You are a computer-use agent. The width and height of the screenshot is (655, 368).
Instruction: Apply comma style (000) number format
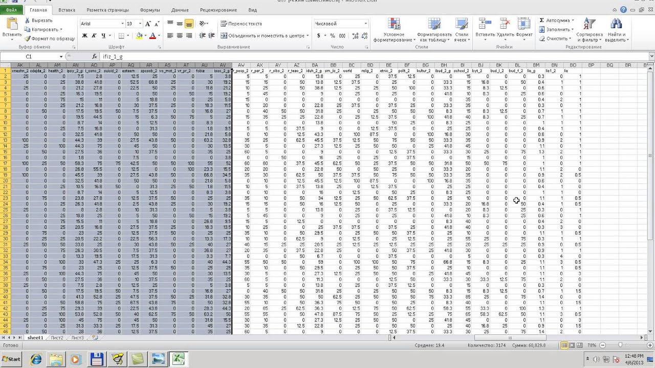pyautogui.click(x=342, y=36)
